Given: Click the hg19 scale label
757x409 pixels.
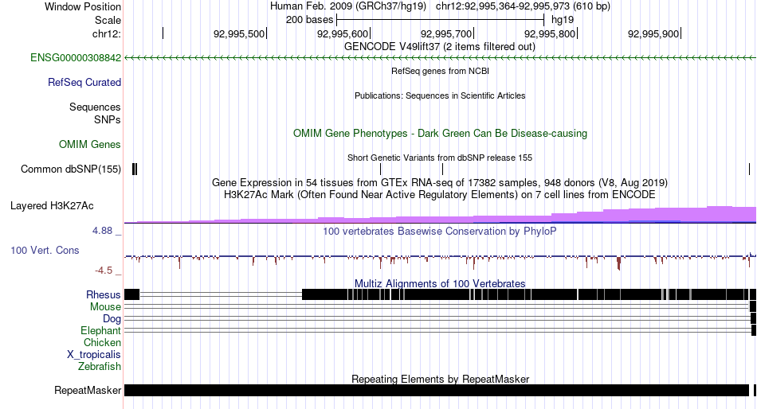Looking at the screenshot, I should (x=563, y=20).
